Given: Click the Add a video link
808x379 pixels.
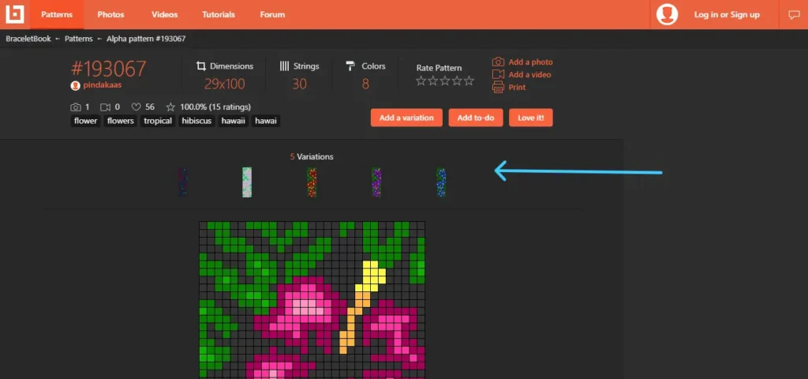Looking at the screenshot, I should click(x=529, y=75).
